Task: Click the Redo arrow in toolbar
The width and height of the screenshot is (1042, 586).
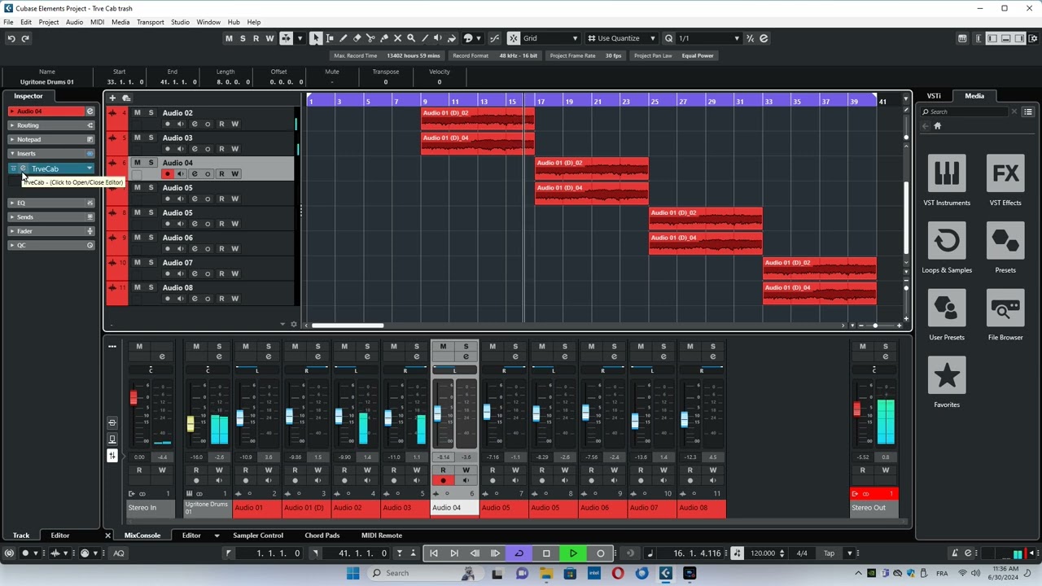Action: (25, 38)
